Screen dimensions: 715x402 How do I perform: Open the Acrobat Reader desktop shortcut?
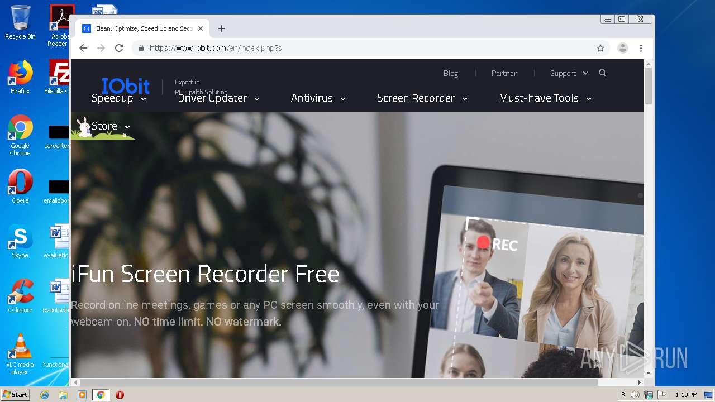tap(58, 26)
